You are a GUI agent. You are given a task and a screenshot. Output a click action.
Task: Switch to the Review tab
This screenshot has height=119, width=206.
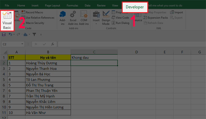pos(101,5)
